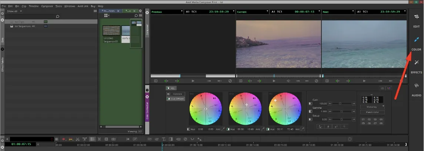The width and height of the screenshot is (424, 151).
Task: Play the Previous monitor clip
Action: 193,81
